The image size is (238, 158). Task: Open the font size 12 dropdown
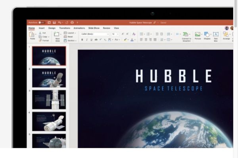pos(115,34)
